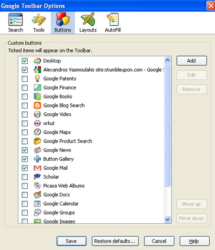
Task: Click the custom buttons list scrollbar thumb
Action: tap(168, 125)
